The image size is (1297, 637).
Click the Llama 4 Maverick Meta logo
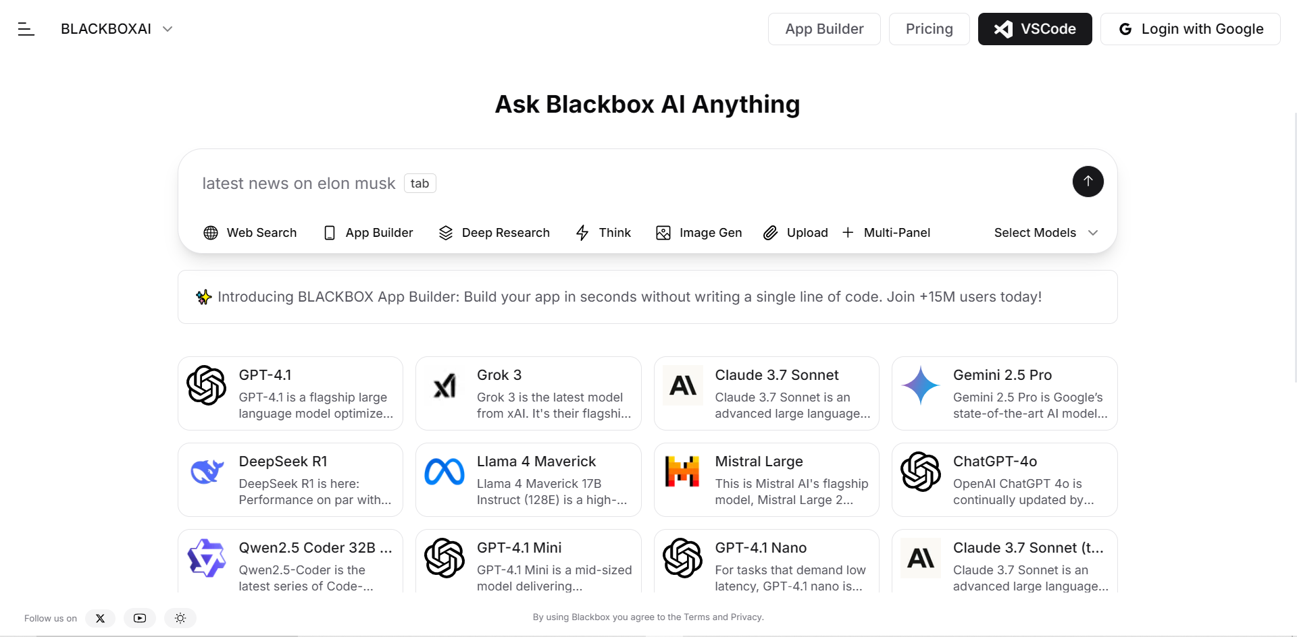(444, 472)
